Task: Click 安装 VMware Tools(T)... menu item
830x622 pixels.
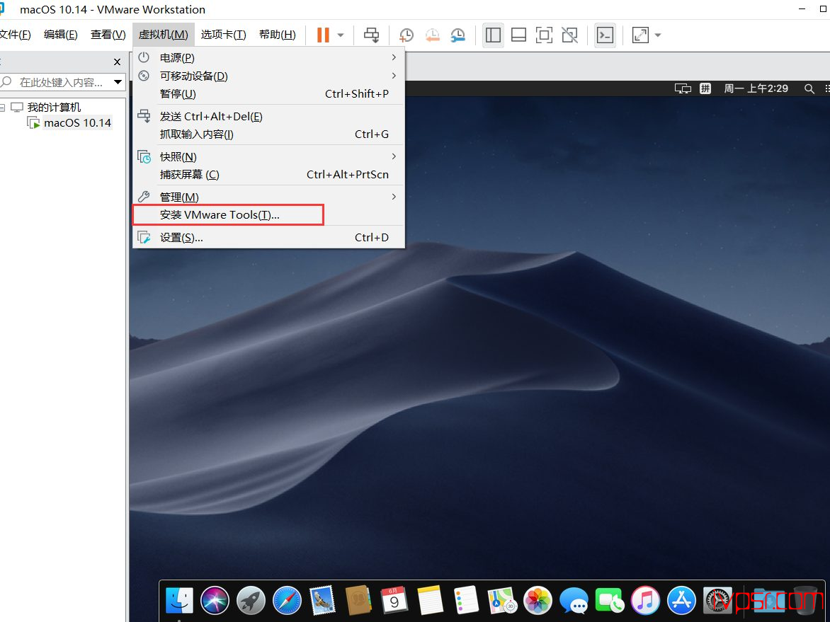Action: coord(269,214)
